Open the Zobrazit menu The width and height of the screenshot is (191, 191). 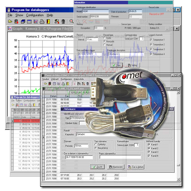[55, 79]
